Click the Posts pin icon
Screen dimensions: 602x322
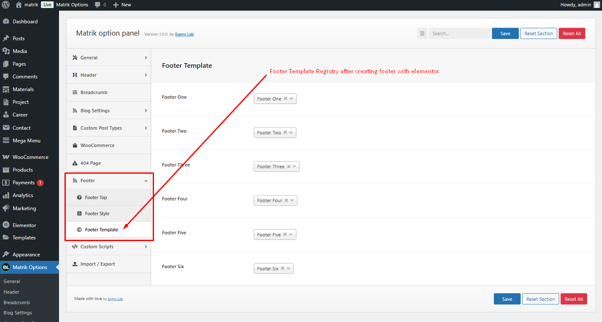pos(6,39)
